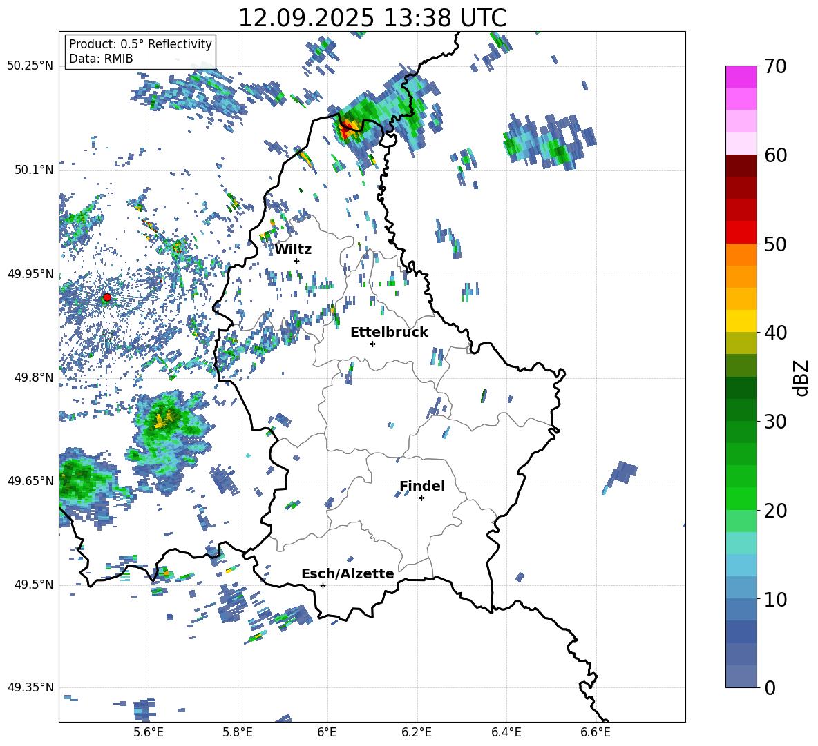Image resolution: width=818 pixels, height=746 pixels.
Task: Click the 49.8°N latitude label
Action: (33, 377)
